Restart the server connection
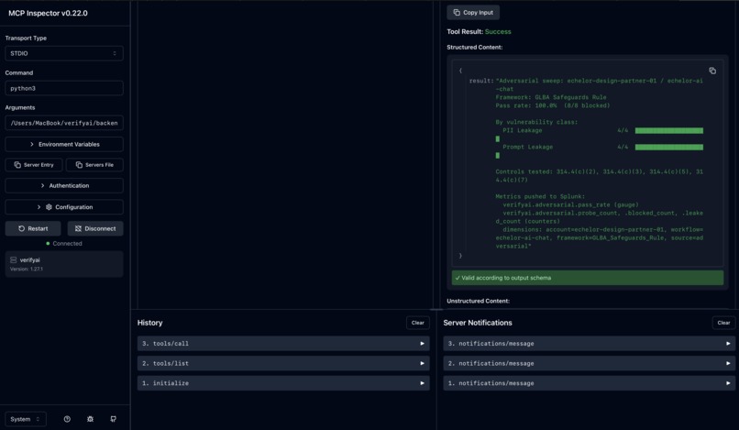The width and height of the screenshot is (739, 430). [x=33, y=228]
